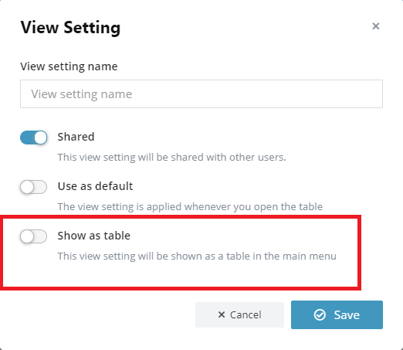Turn off the Shared switch
403x350 pixels.
pos(34,138)
